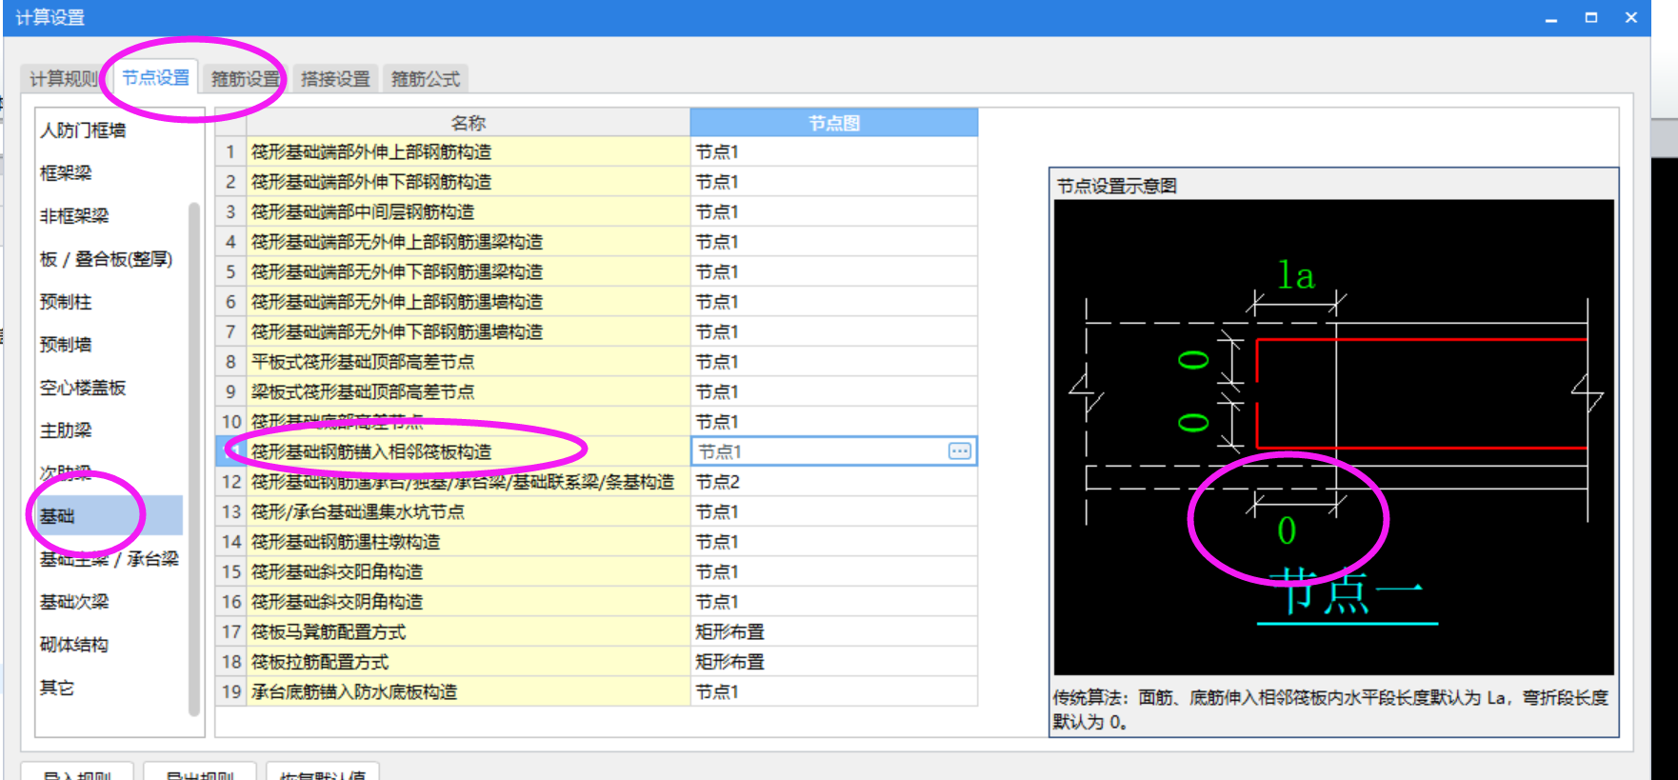Click the green la value in diagram
This screenshot has height=780, width=1678.
[x=1296, y=275]
